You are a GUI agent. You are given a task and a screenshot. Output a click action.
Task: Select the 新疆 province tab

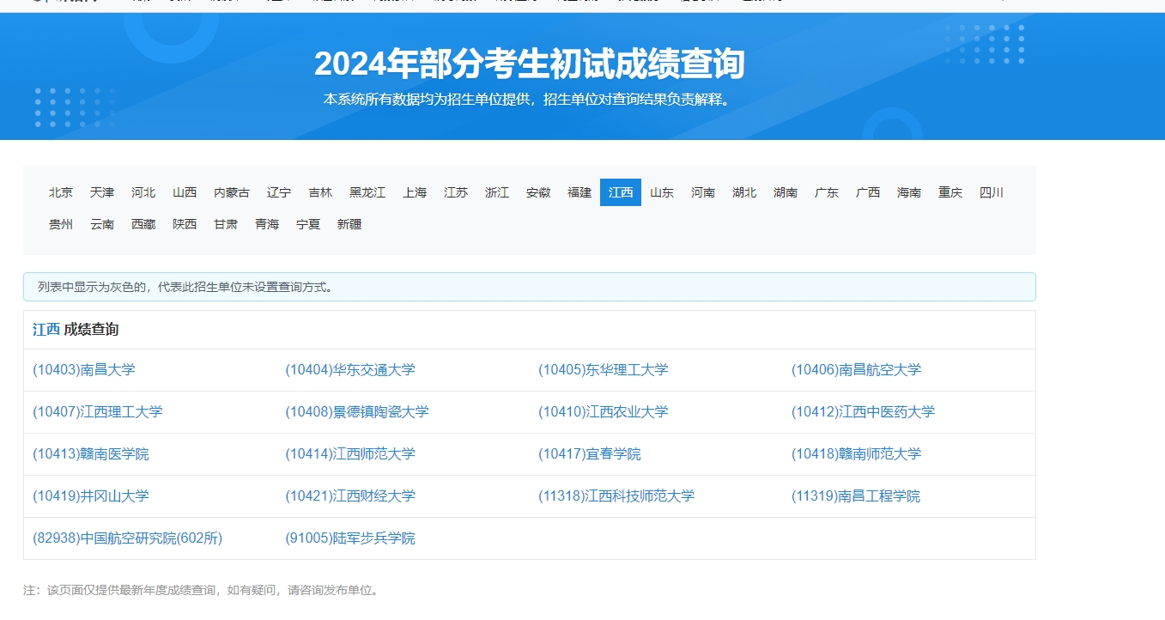coord(349,224)
